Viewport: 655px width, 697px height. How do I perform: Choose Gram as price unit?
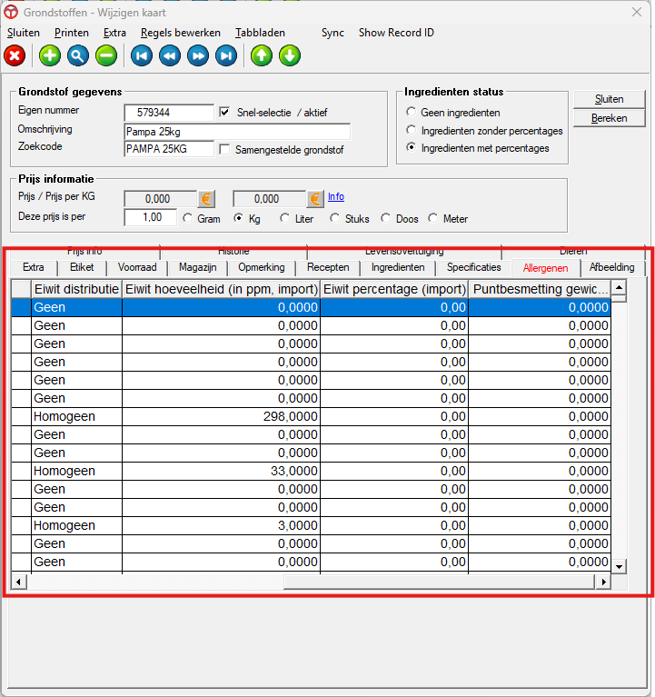tap(187, 218)
